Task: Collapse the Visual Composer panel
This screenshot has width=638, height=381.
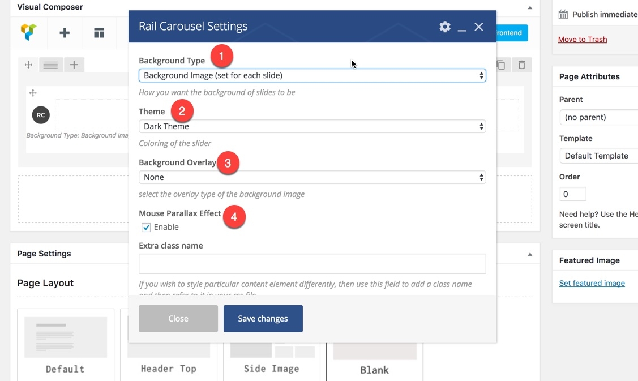Action: click(530, 8)
